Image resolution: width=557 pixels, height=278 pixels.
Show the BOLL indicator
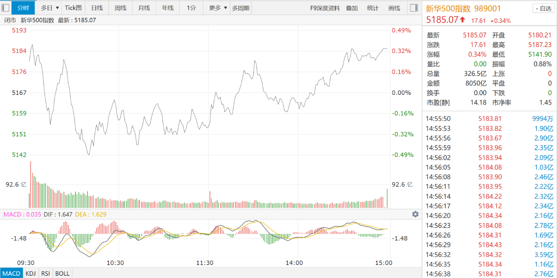pyautogui.click(x=62, y=274)
